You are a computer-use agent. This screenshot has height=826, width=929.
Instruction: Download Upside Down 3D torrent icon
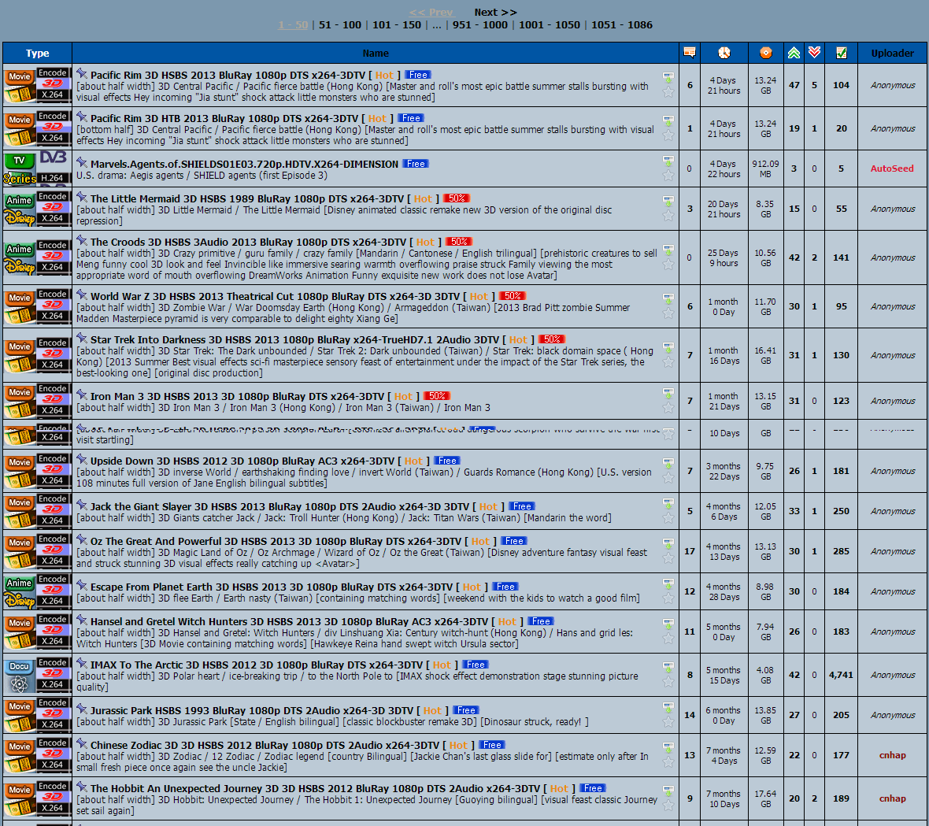click(668, 463)
